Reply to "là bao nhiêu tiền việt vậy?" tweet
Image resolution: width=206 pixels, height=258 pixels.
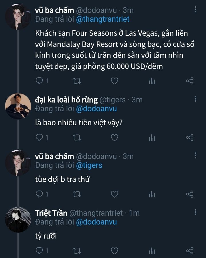[39, 138]
